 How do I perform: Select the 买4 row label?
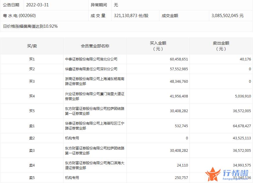(x=32, y=96)
